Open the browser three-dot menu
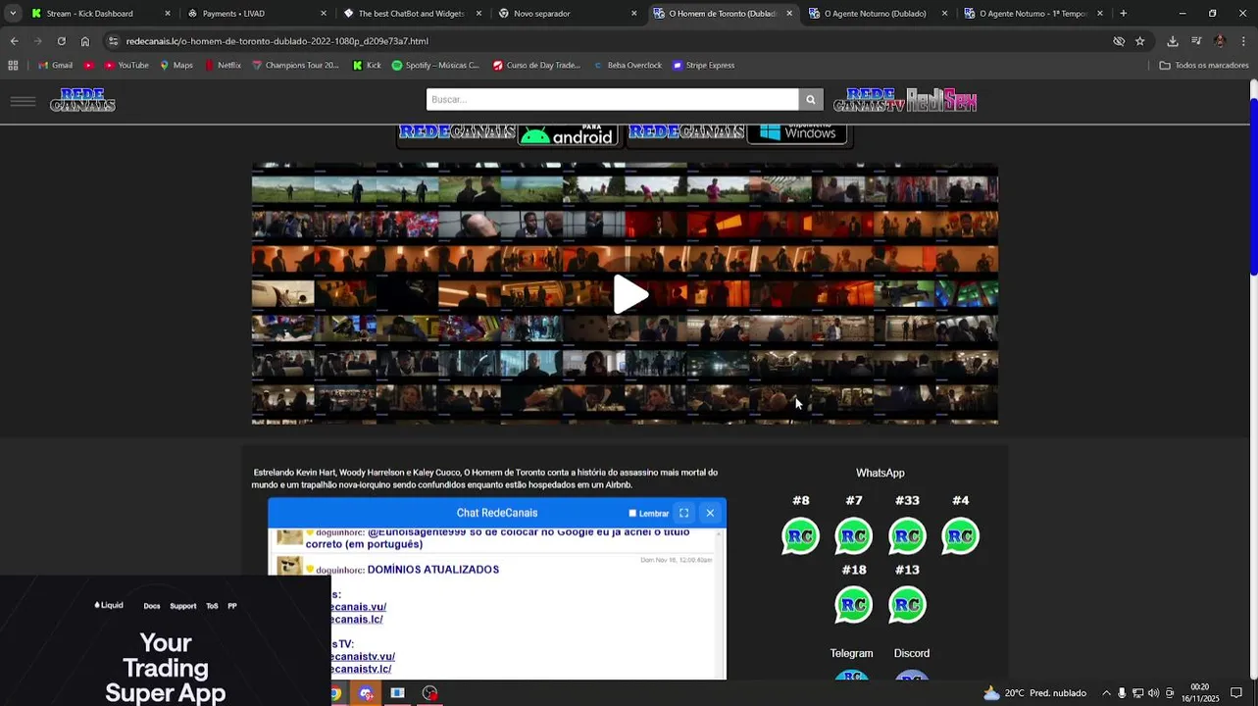 pos(1243,41)
